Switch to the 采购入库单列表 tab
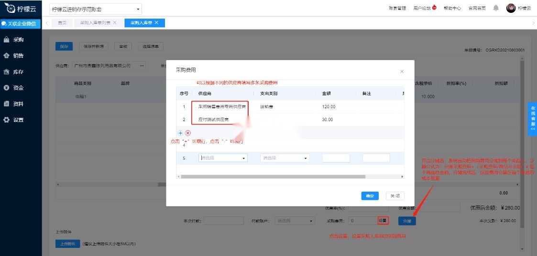The image size is (537, 256). point(95,22)
